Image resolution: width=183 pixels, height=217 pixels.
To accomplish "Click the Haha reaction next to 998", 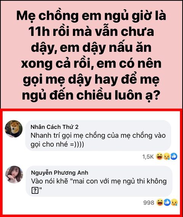I will click(160, 203).
